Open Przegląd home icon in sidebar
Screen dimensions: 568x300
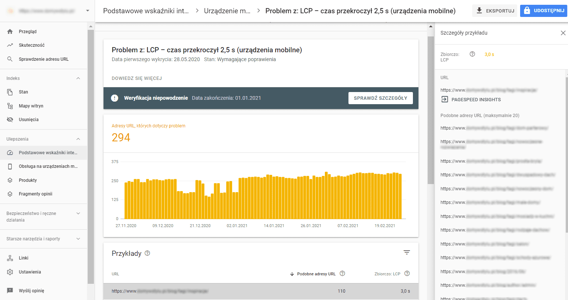(10, 32)
